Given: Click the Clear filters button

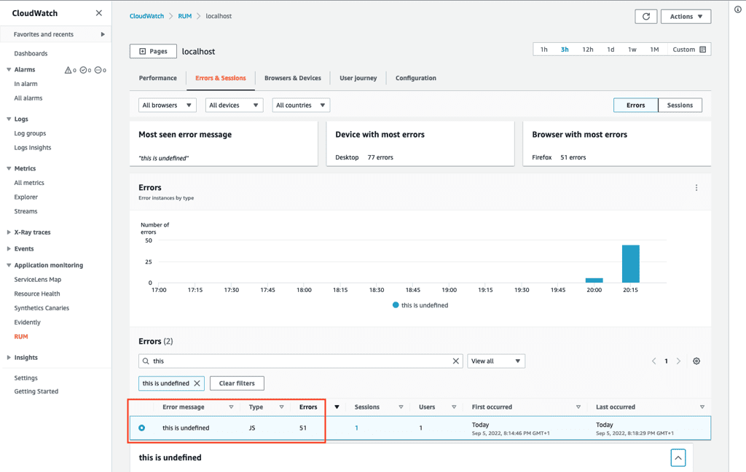Looking at the screenshot, I should pyautogui.click(x=237, y=383).
